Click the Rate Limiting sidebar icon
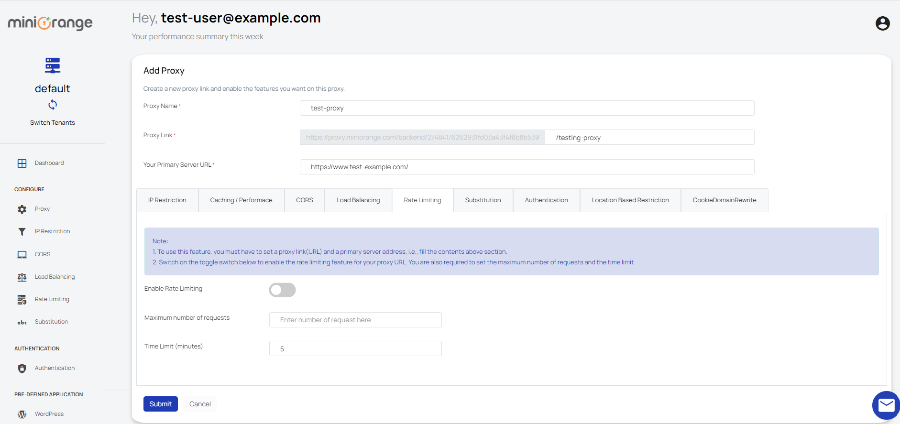The width and height of the screenshot is (900, 424). pyautogui.click(x=22, y=300)
